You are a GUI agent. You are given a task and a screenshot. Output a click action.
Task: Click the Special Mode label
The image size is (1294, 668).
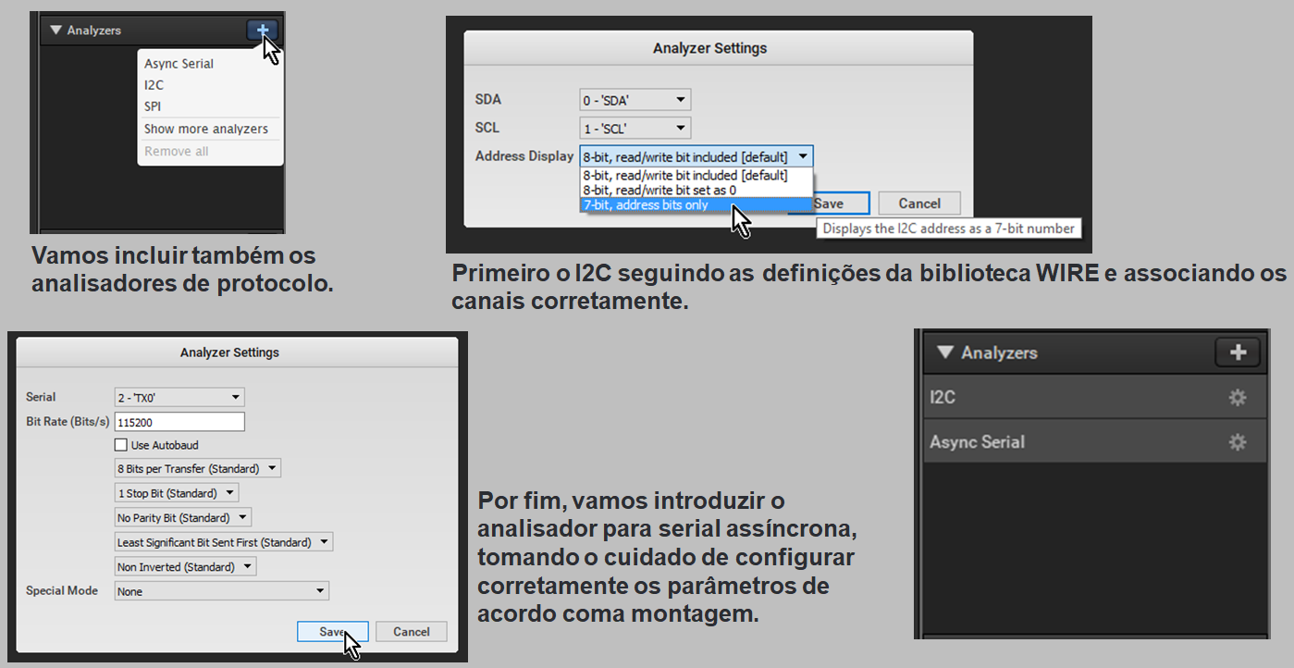coord(62,590)
